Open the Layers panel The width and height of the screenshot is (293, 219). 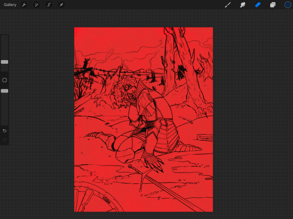pos(273,5)
